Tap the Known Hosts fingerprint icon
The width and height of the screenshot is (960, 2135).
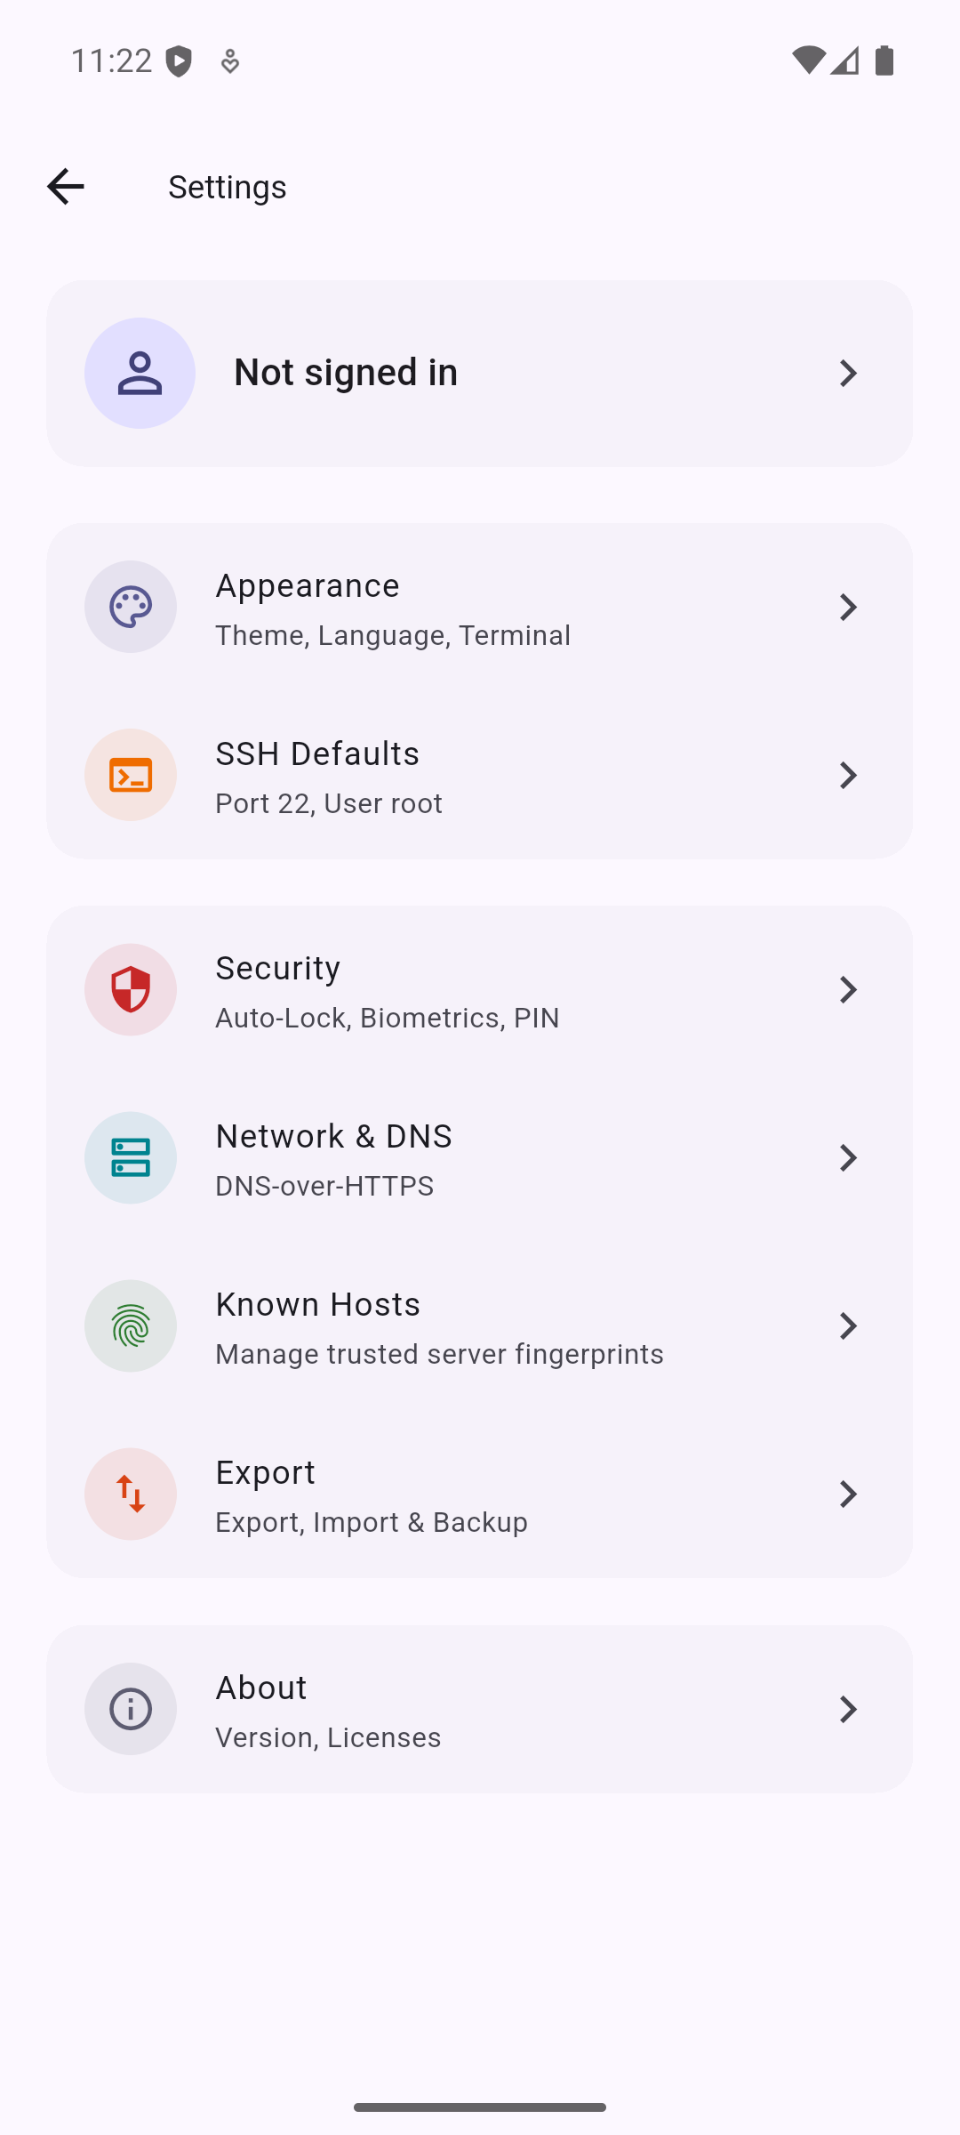click(x=131, y=1325)
